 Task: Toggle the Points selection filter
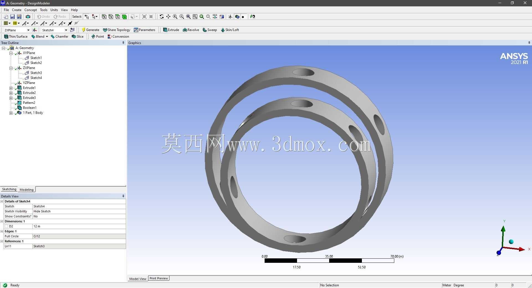[x=104, y=17]
